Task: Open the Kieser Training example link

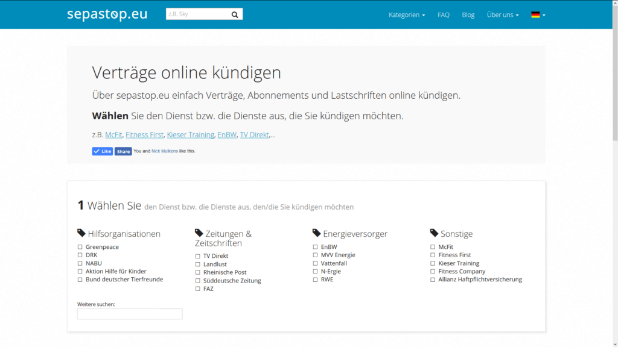Action: pos(190,134)
